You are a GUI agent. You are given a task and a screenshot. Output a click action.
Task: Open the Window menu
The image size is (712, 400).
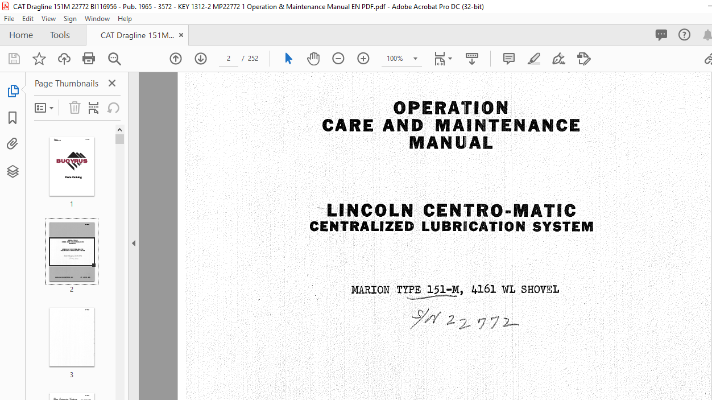(x=97, y=19)
